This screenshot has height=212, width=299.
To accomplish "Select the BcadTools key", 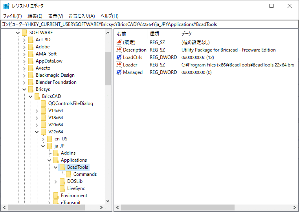I will pos(78,167).
